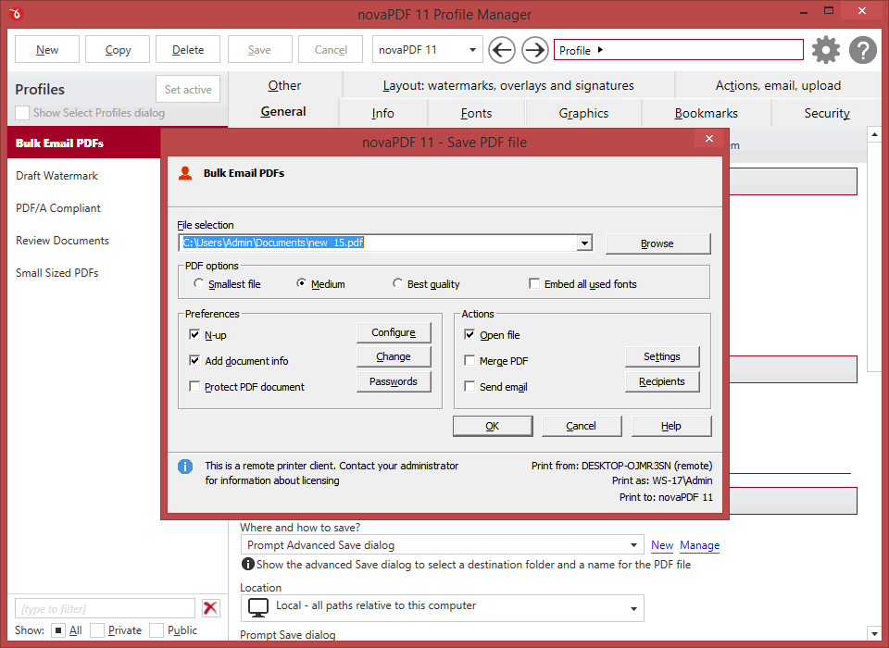889x648 pixels.
Task: Click Help in the Save PDF dialog
Action: point(670,426)
